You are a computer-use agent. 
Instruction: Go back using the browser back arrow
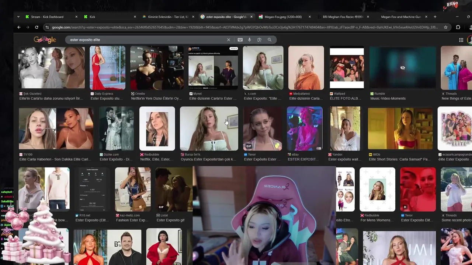point(19,27)
